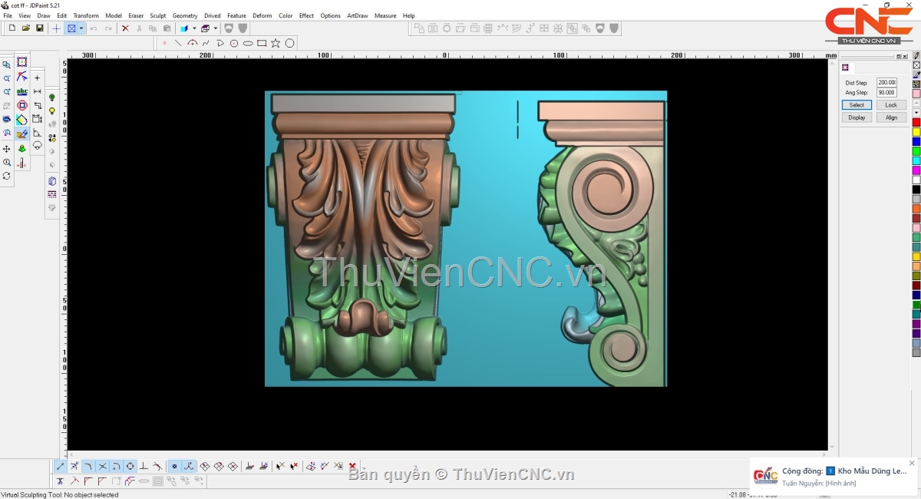Image resolution: width=921 pixels, height=499 pixels.
Task: Open the Sculpt menu
Action: click(157, 15)
